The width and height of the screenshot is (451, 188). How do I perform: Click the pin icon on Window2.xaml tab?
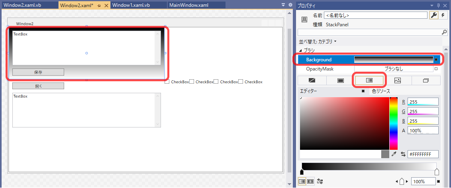[99, 6]
